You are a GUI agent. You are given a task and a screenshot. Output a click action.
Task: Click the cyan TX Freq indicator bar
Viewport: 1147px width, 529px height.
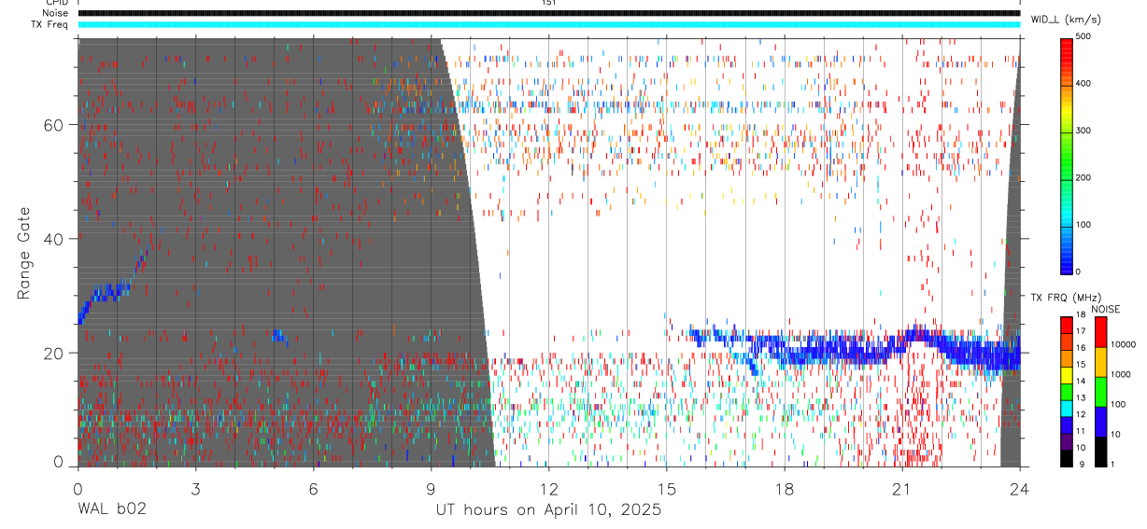click(548, 24)
